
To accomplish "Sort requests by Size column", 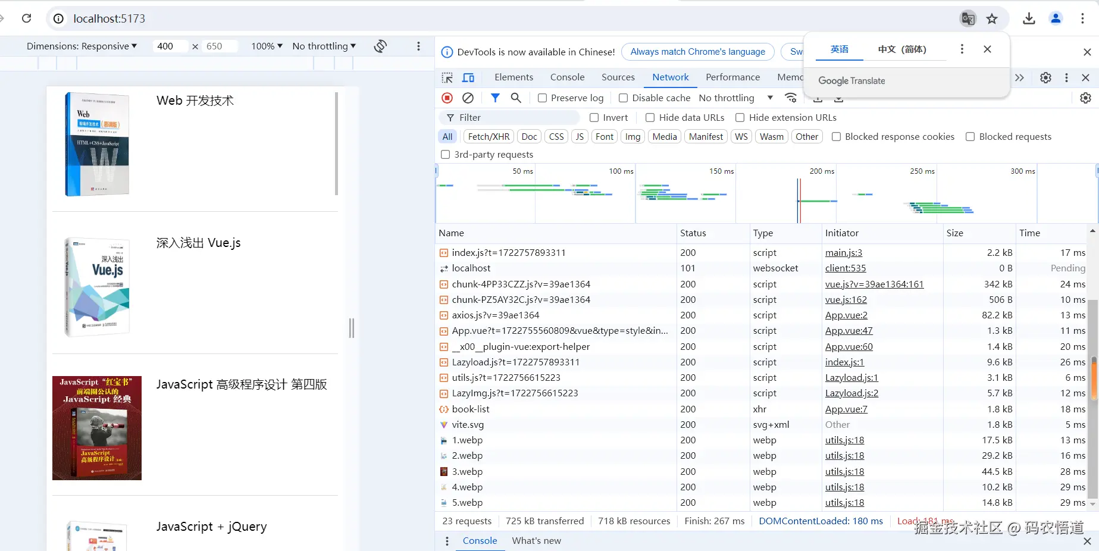I will pos(979,233).
